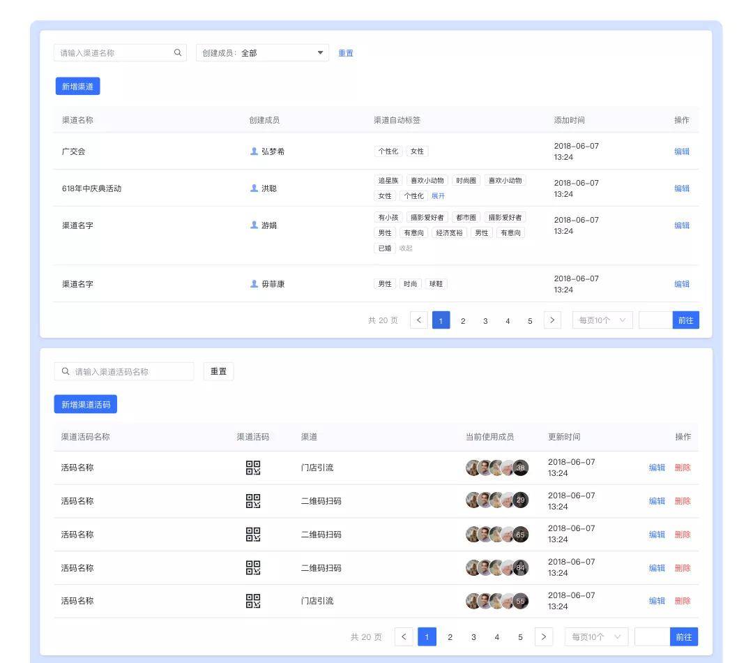This screenshot has height=663, width=753.
Task: Click the 追星族 tag
Action: (x=388, y=180)
